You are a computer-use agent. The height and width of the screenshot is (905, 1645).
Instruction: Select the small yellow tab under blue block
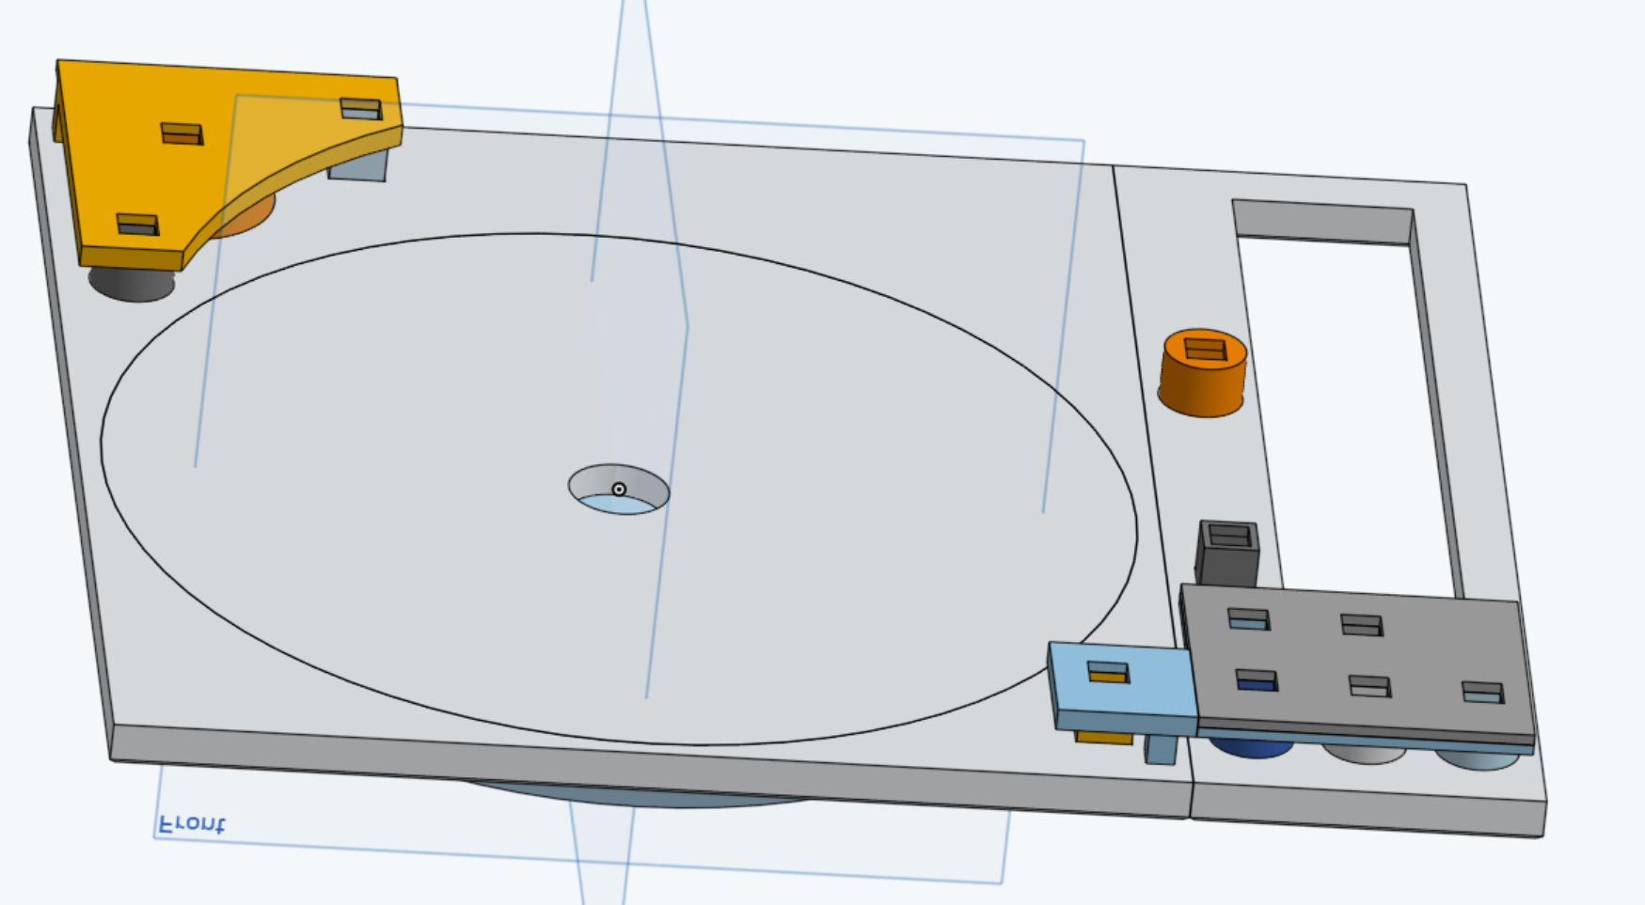tap(1103, 738)
